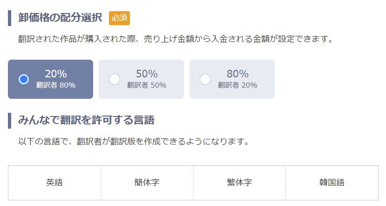Image resolution: width=386 pixels, height=206 pixels.
Task: Select the 韓国語 language option
Action: (x=332, y=183)
